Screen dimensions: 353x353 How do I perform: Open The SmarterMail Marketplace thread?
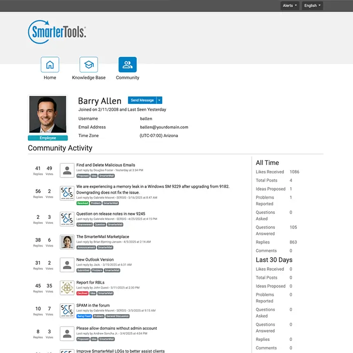[103, 237]
